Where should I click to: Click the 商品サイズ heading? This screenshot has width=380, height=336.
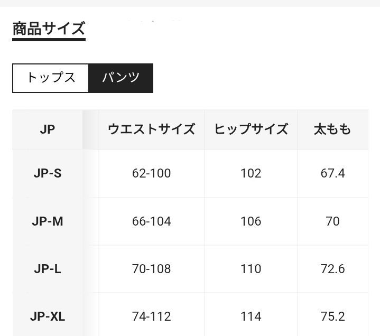[x=49, y=29]
